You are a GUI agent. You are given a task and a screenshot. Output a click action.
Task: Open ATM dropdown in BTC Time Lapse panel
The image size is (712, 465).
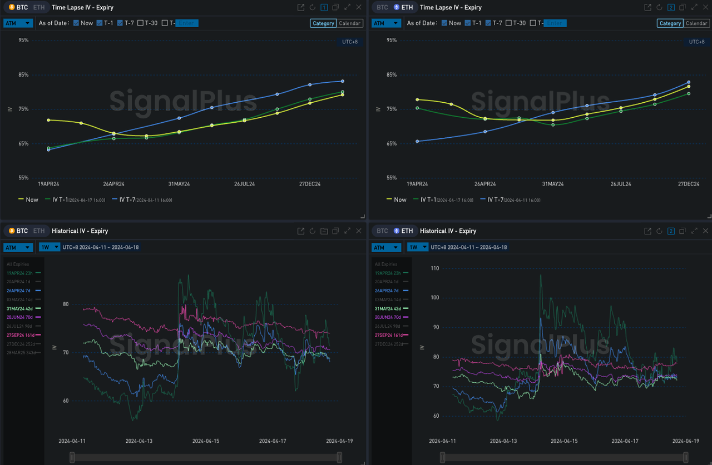pos(18,23)
